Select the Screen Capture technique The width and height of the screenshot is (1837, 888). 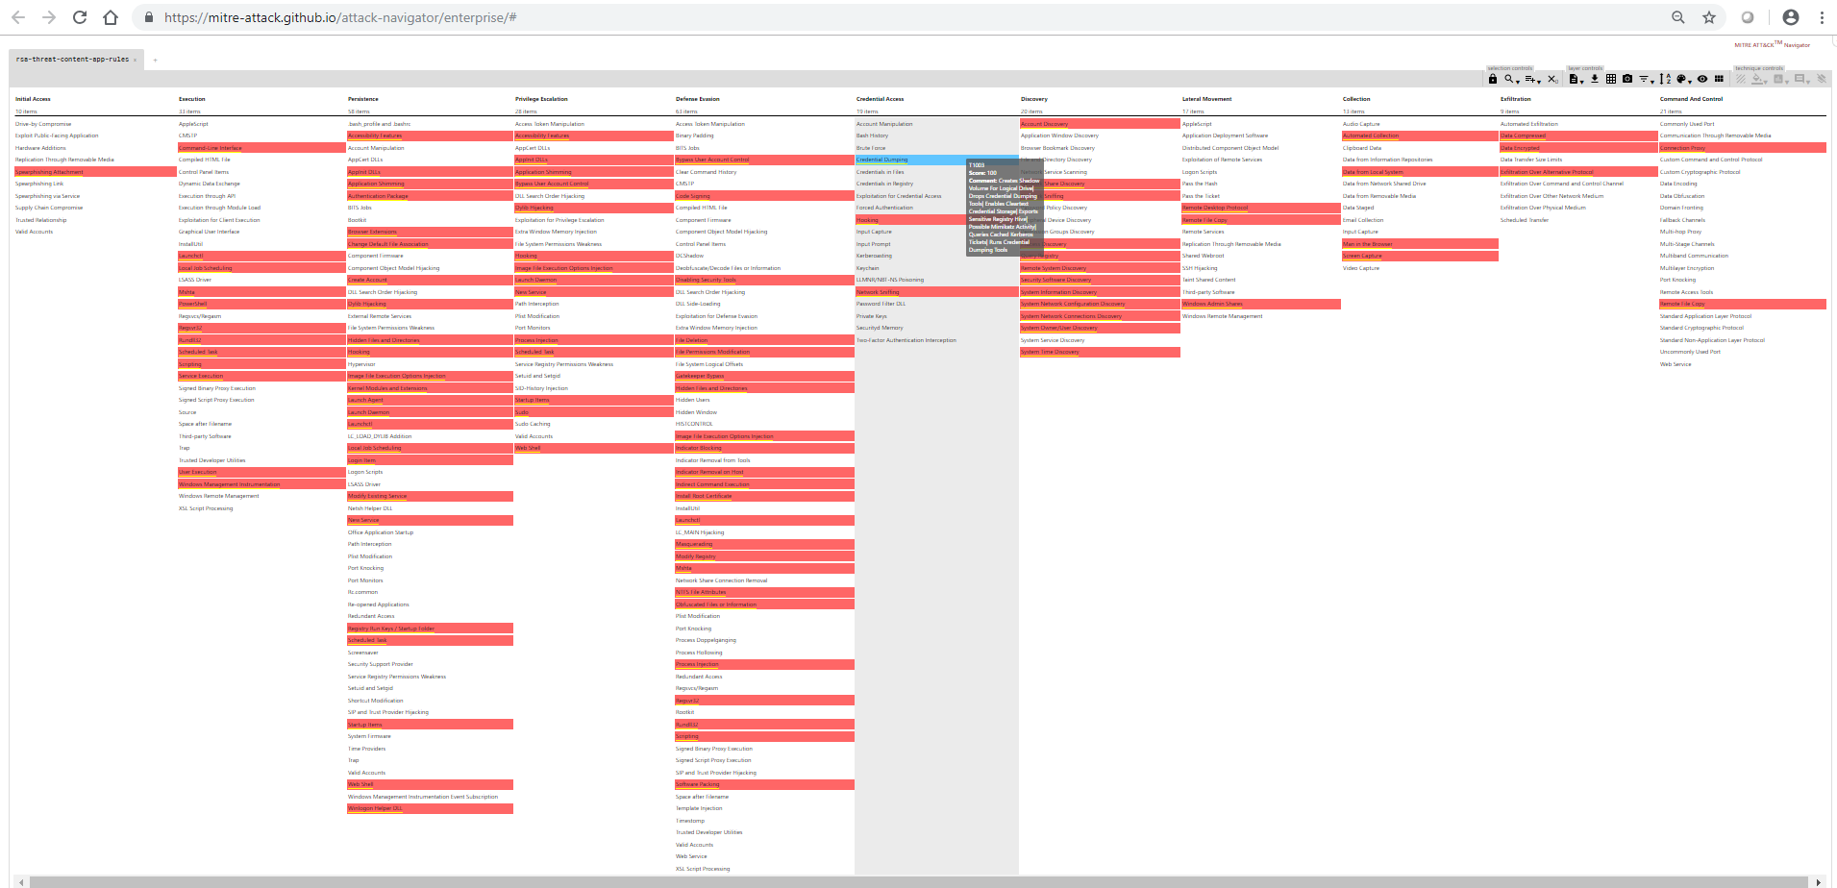click(x=1420, y=256)
